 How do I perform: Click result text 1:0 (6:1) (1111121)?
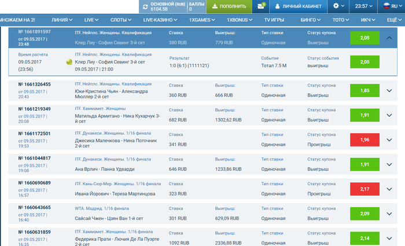189,65
